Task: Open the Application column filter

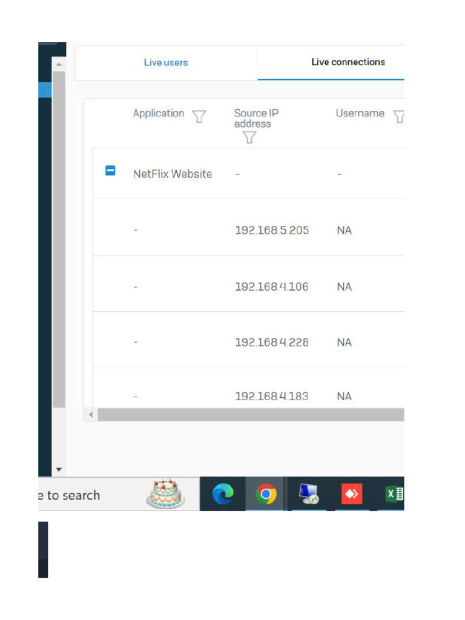Action: 199,116
